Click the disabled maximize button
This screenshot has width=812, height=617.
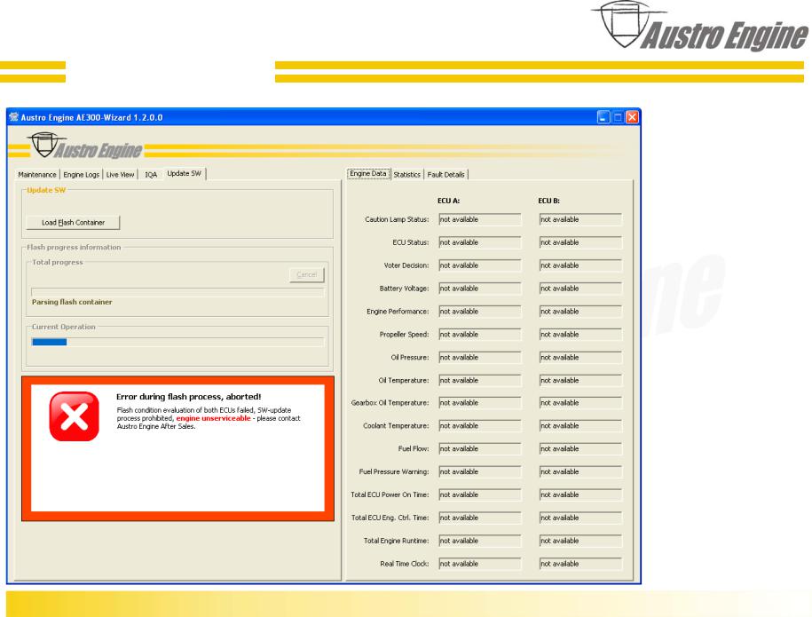pyautogui.click(x=618, y=117)
